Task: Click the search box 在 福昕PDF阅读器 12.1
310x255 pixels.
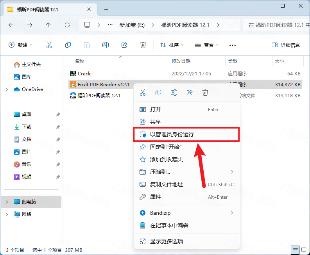Action: pos(276,25)
